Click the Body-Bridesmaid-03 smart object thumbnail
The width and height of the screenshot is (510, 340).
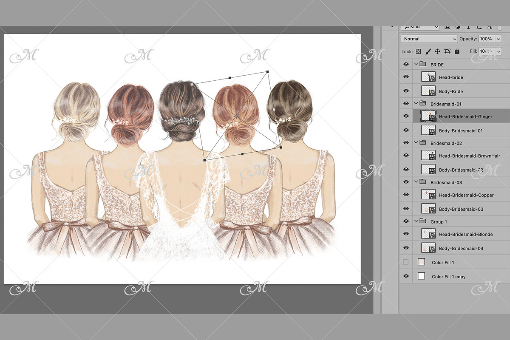coord(428,209)
